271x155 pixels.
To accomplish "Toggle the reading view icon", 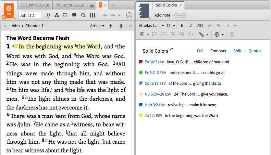I will 74,15.
